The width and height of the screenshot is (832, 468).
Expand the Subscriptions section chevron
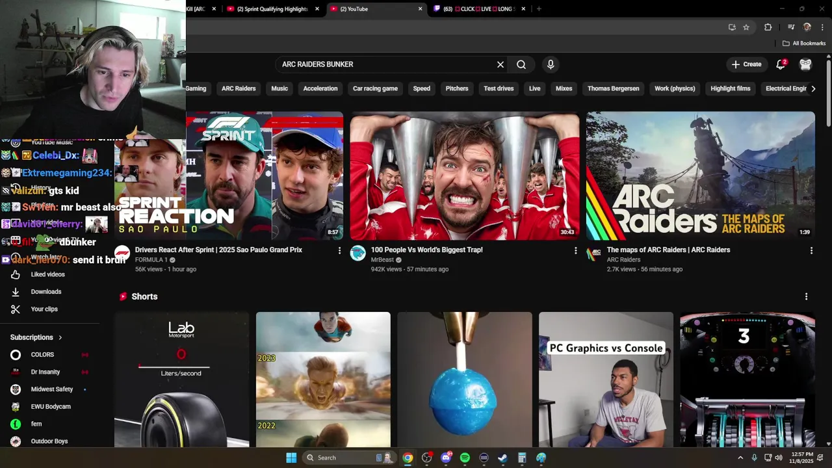pos(60,337)
